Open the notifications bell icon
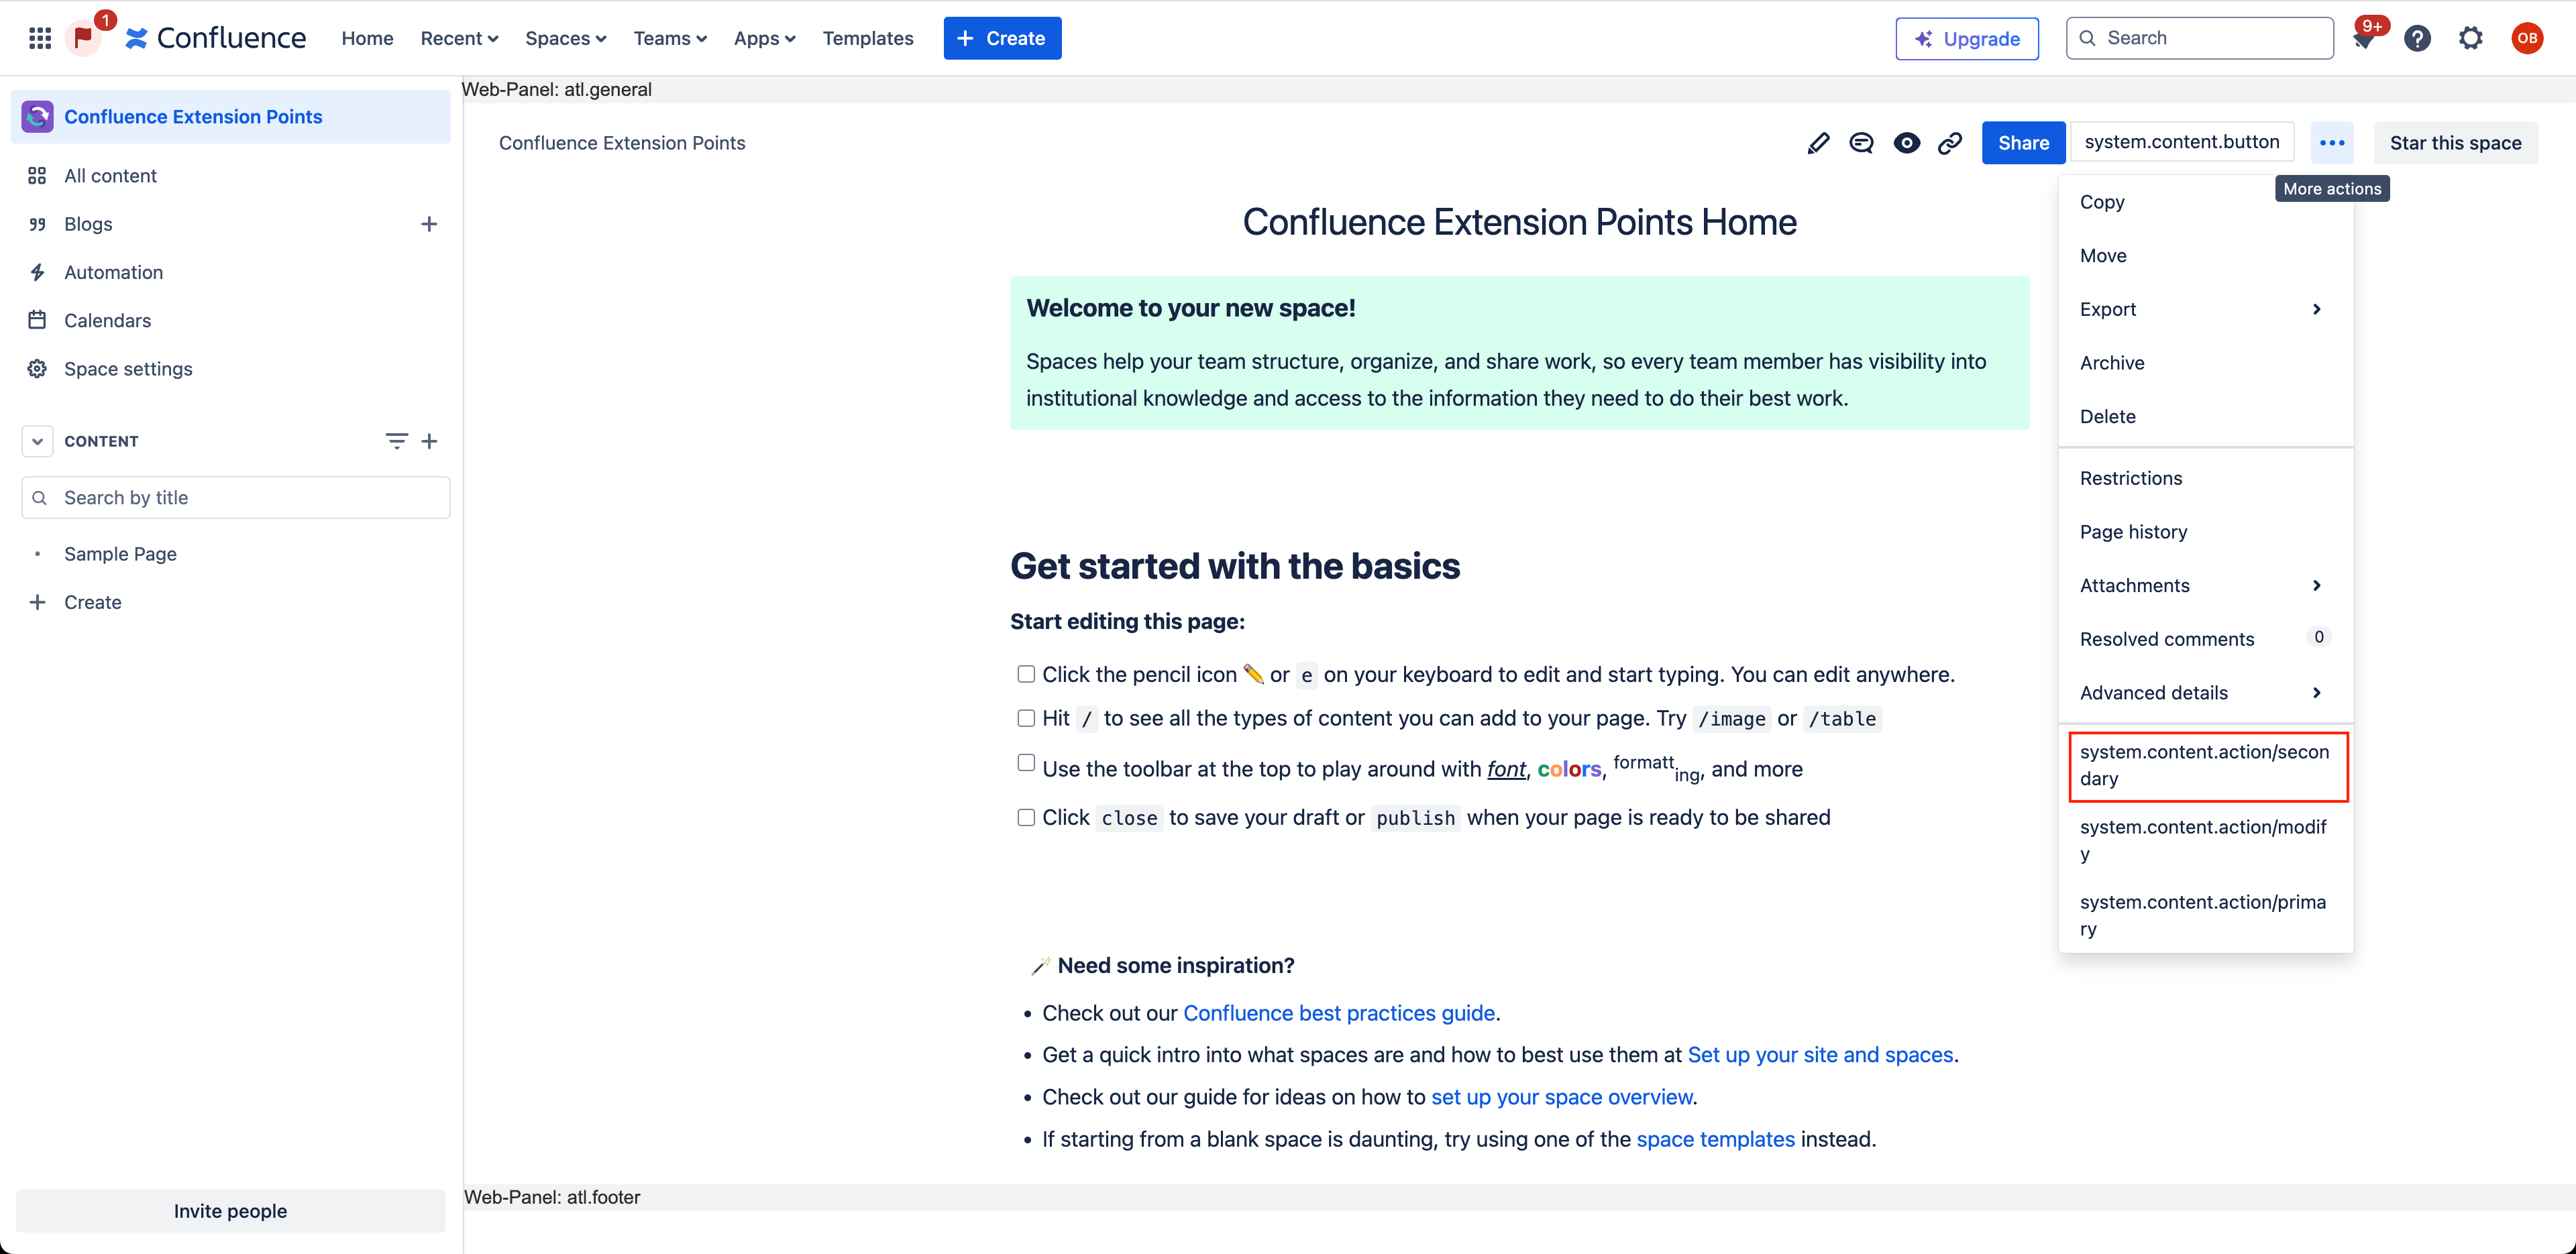Image resolution: width=2576 pixels, height=1254 pixels. click(x=2364, y=38)
